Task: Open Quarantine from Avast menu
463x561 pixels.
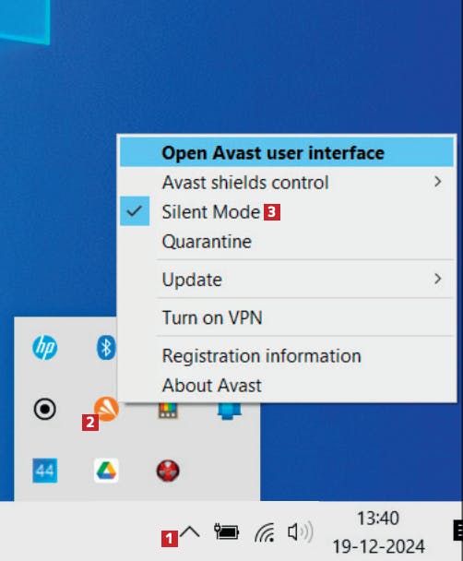Action: tap(287, 241)
